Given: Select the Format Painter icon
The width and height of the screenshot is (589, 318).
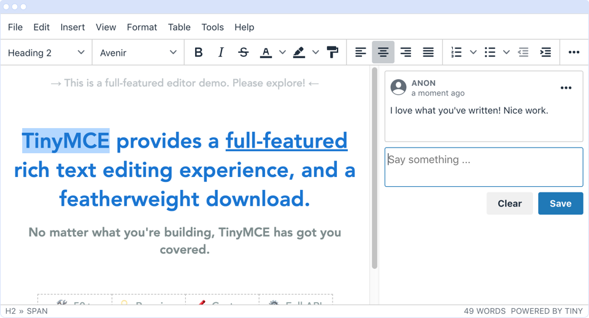Looking at the screenshot, I should point(333,53).
